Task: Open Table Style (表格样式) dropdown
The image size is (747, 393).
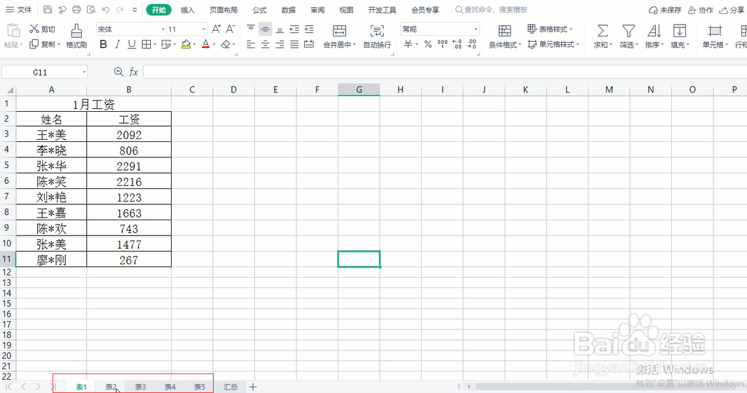Action: pyautogui.click(x=550, y=29)
